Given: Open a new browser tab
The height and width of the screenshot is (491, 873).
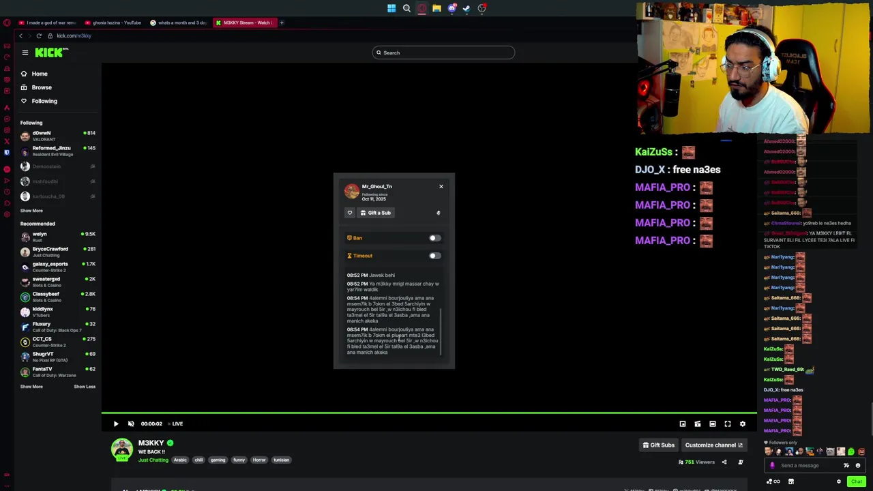Looking at the screenshot, I should point(282,23).
